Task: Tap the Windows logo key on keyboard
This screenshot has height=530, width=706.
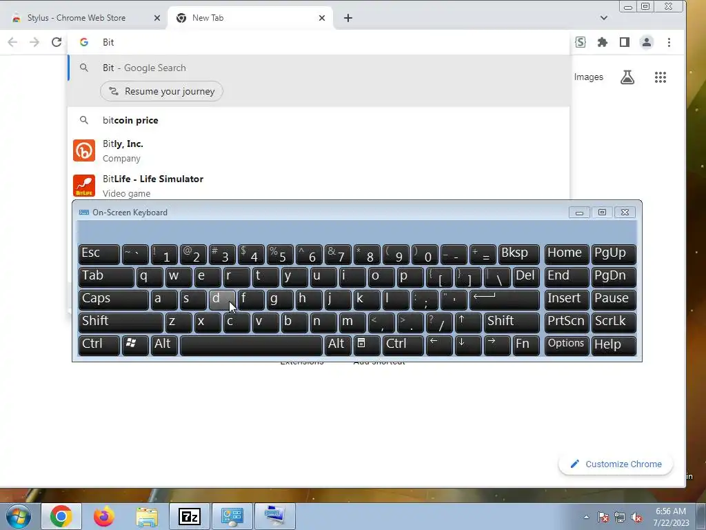Action: tap(135, 346)
